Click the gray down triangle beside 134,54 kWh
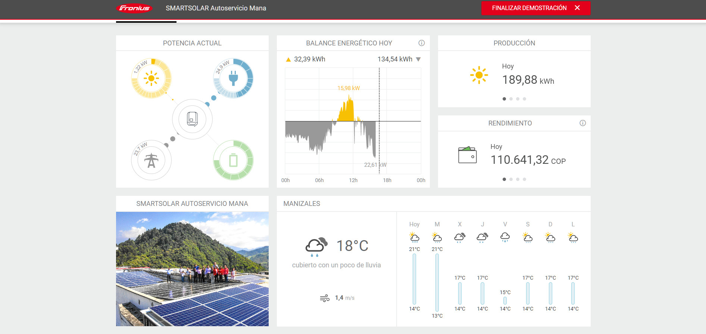706x334 pixels. pos(418,60)
